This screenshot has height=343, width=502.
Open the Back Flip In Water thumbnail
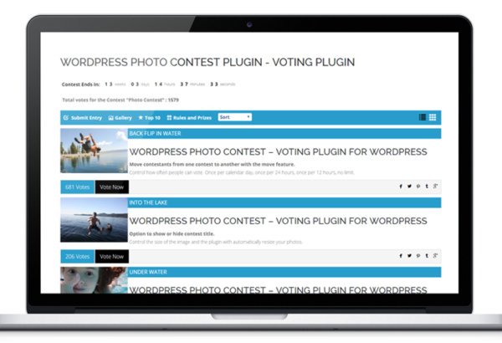pos(94,151)
